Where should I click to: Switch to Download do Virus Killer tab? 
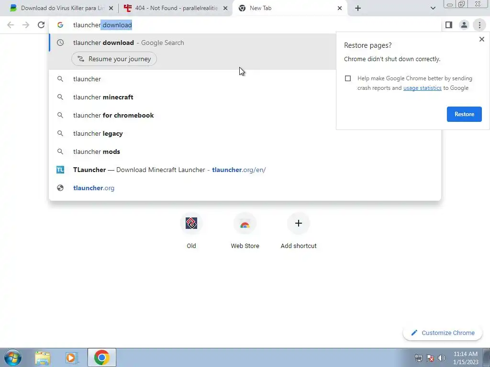[x=62, y=8]
